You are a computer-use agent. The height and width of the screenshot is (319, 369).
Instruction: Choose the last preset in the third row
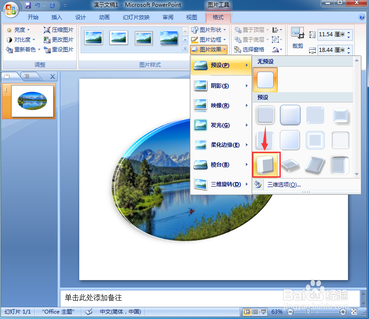click(340, 165)
